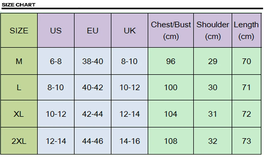This screenshot has width=264, height=158.
Task: Select the M size row label
Action: (19, 61)
